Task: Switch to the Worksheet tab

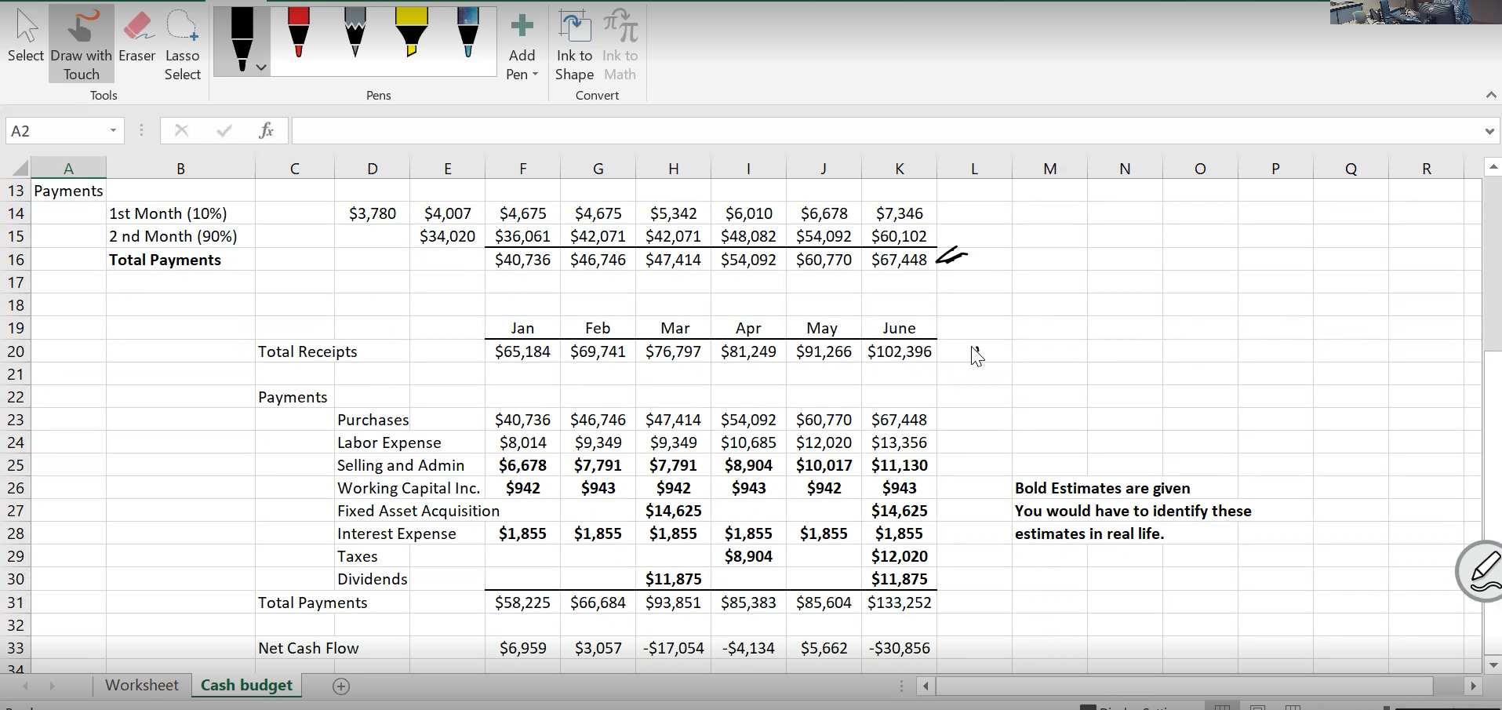Action: tap(142, 685)
